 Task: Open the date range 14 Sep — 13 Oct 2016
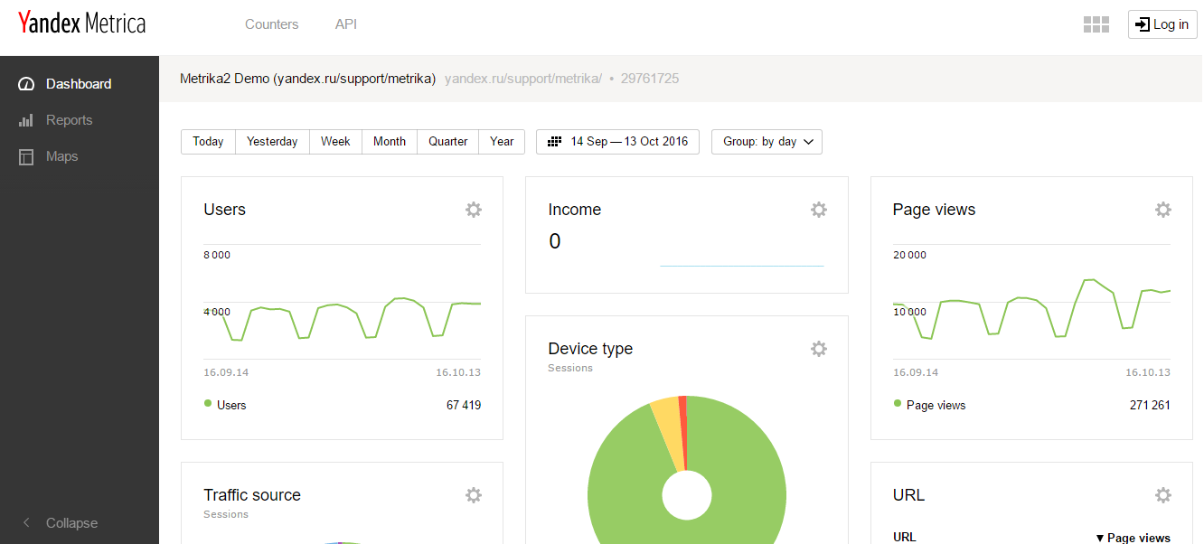point(617,142)
